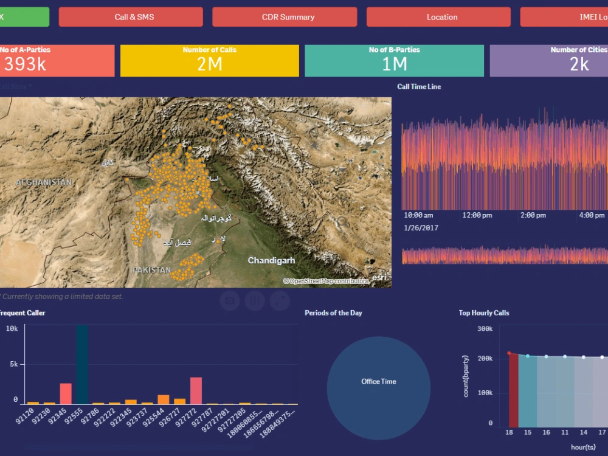Click the 4:00 pm timeline axis label
The height and width of the screenshot is (456, 608).
(x=592, y=215)
